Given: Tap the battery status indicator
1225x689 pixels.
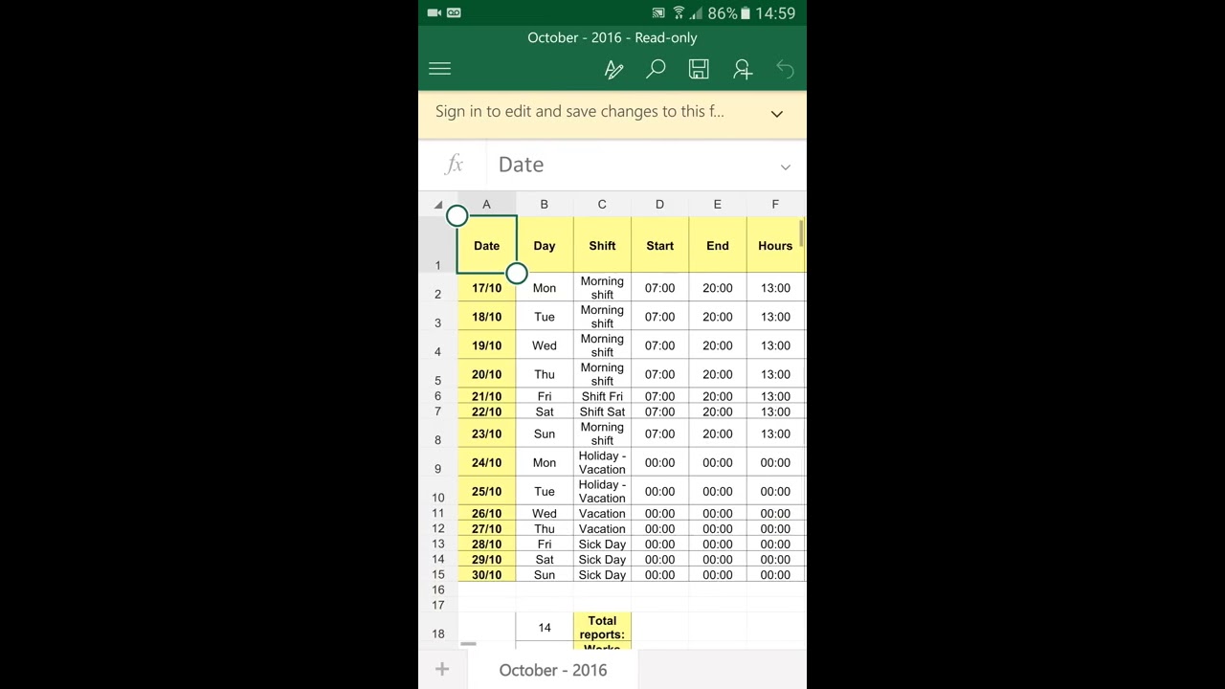Looking at the screenshot, I should pos(746,13).
